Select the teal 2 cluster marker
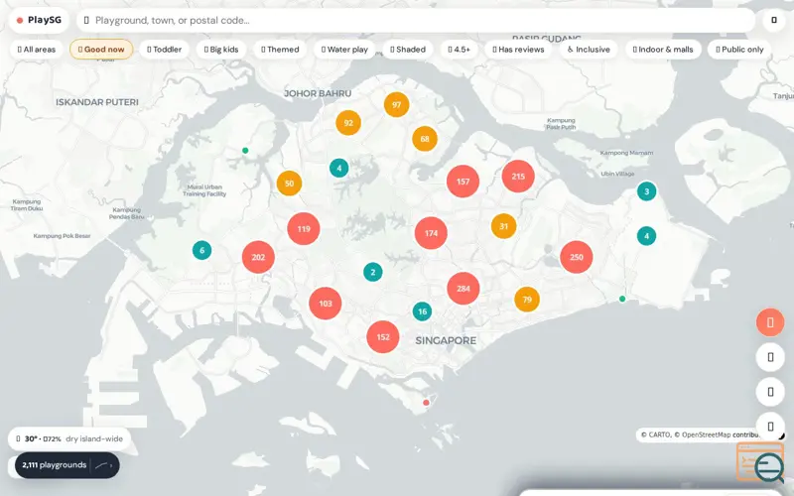794x496 pixels. tap(373, 272)
